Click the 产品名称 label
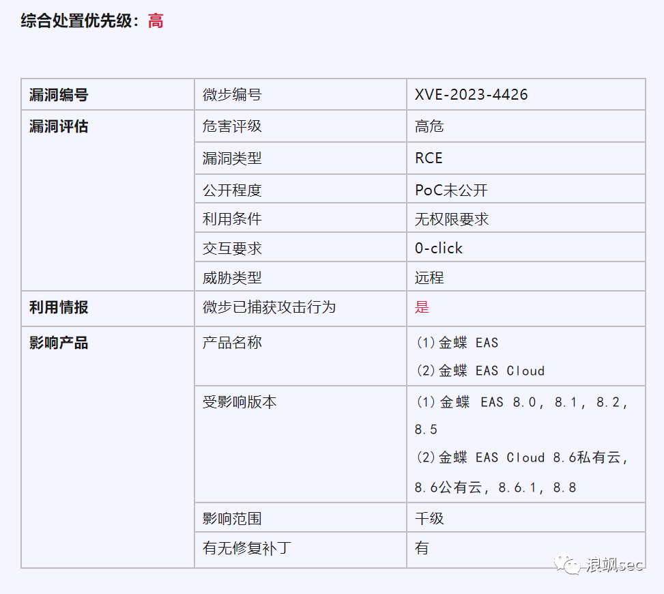The height and width of the screenshot is (594, 664). 231,342
